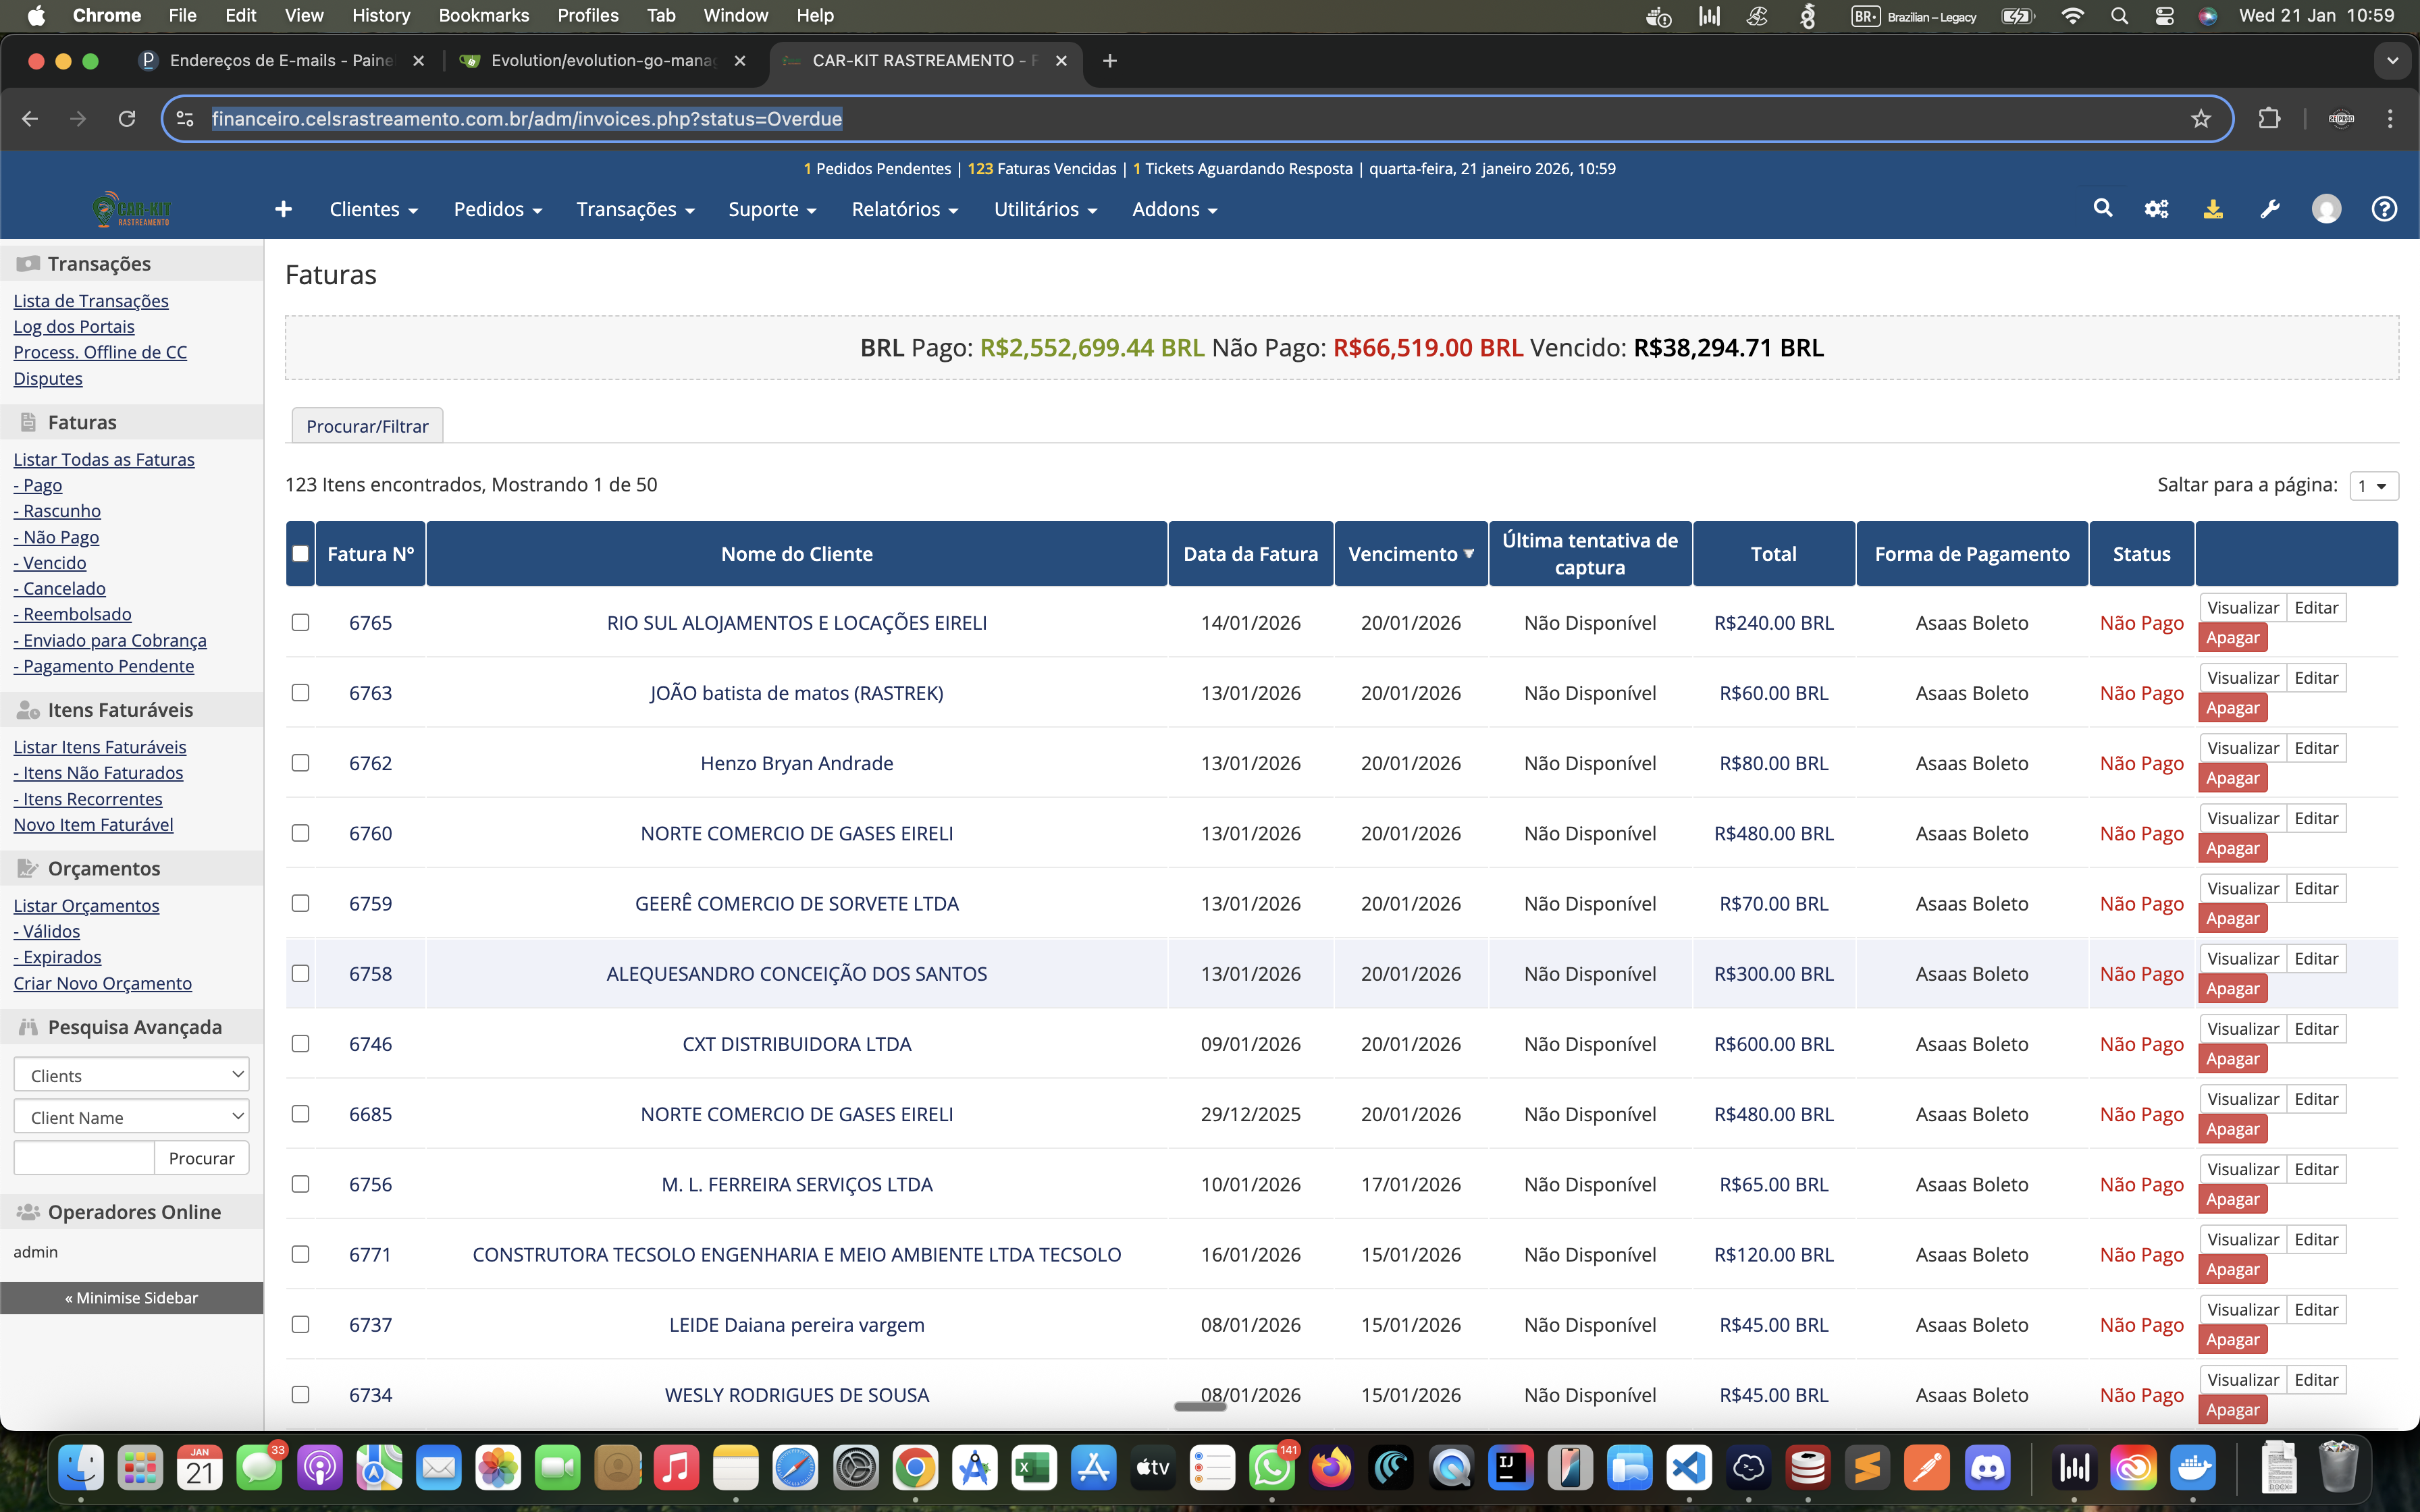Click the plus add-new icon in navbar
Viewport: 2420px width, 1512px height.
point(283,209)
